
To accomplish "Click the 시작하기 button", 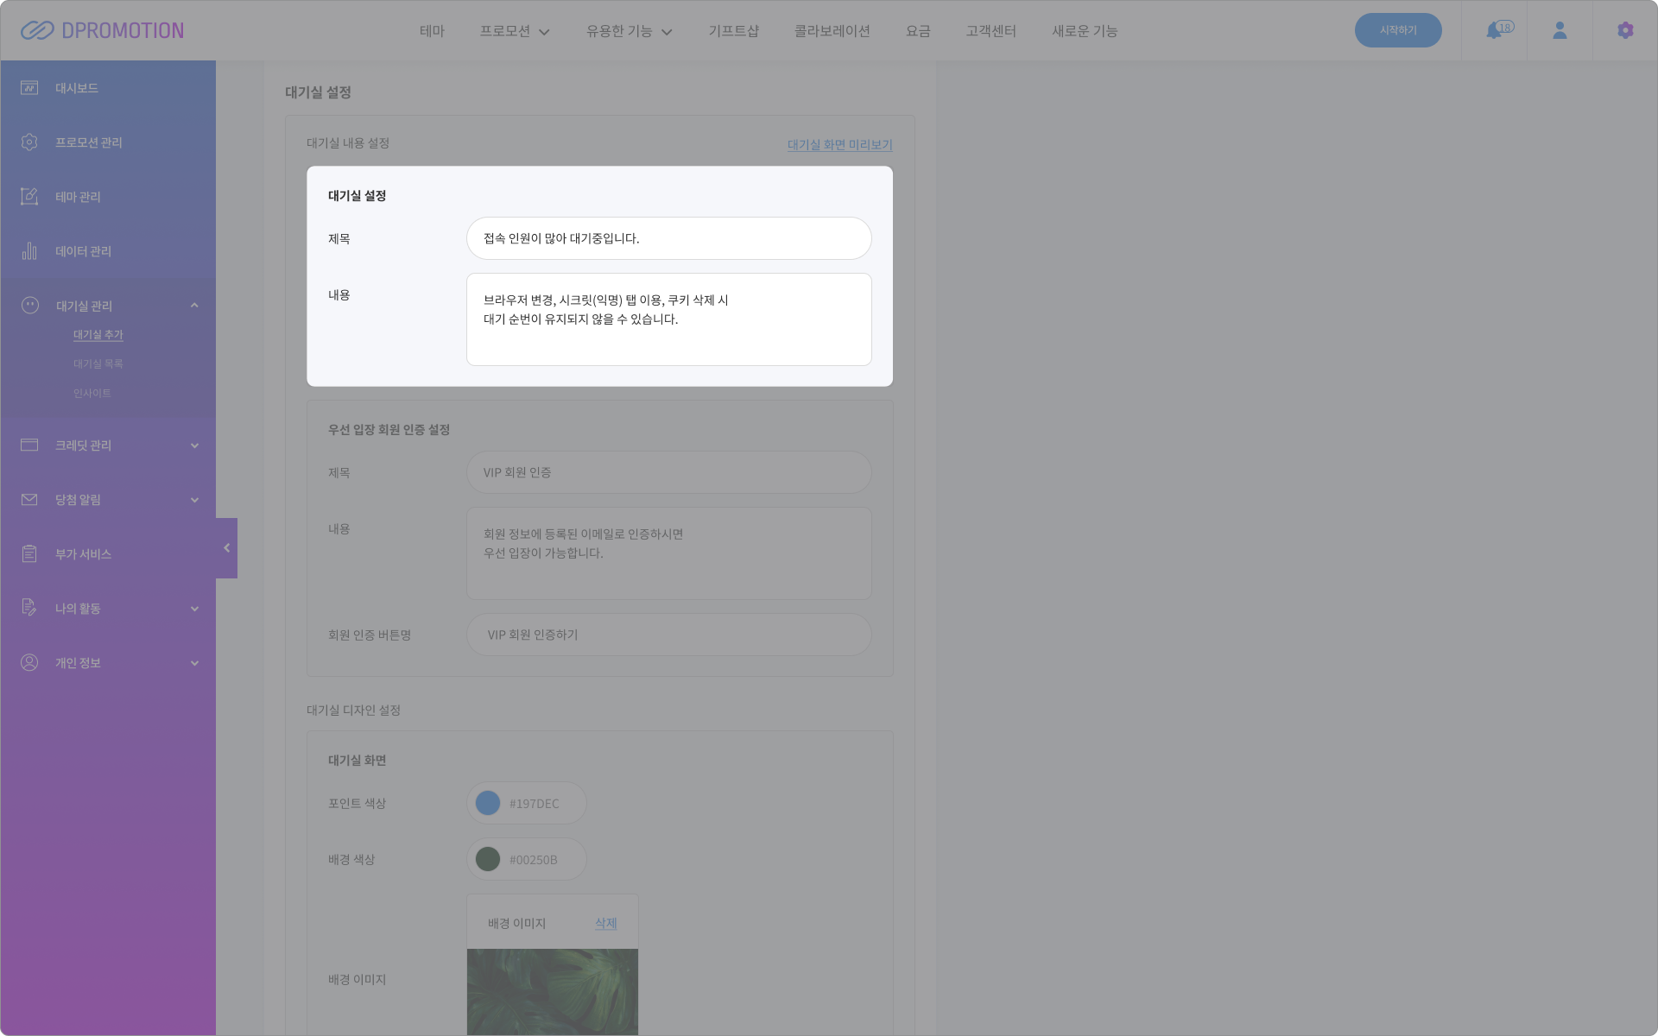I will (x=1398, y=30).
